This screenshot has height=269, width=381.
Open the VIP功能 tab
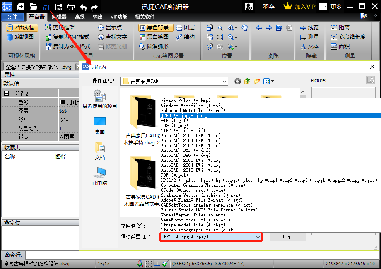119,17
